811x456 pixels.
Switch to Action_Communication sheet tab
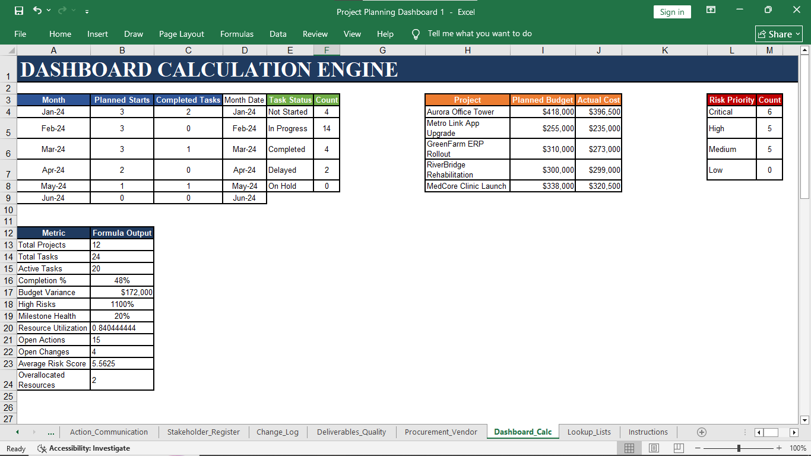point(109,432)
